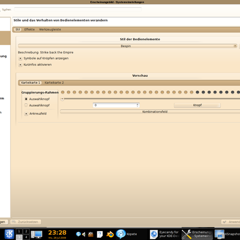Viewport: 240px width, 240px height.
Task: Switch to virtual desktop 4 in pager
Action: (x=26, y=237)
